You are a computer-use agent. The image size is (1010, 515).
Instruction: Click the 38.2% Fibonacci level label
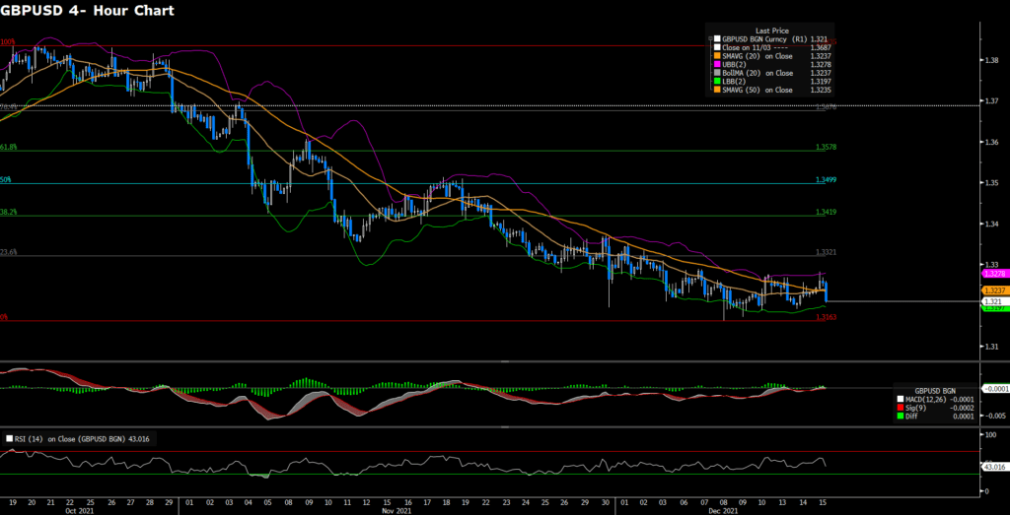(9, 212)
